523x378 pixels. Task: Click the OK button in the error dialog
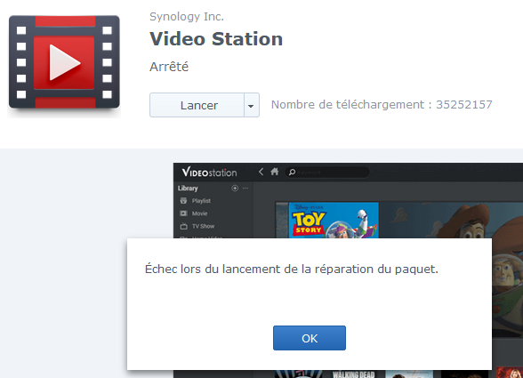point(310,338)
